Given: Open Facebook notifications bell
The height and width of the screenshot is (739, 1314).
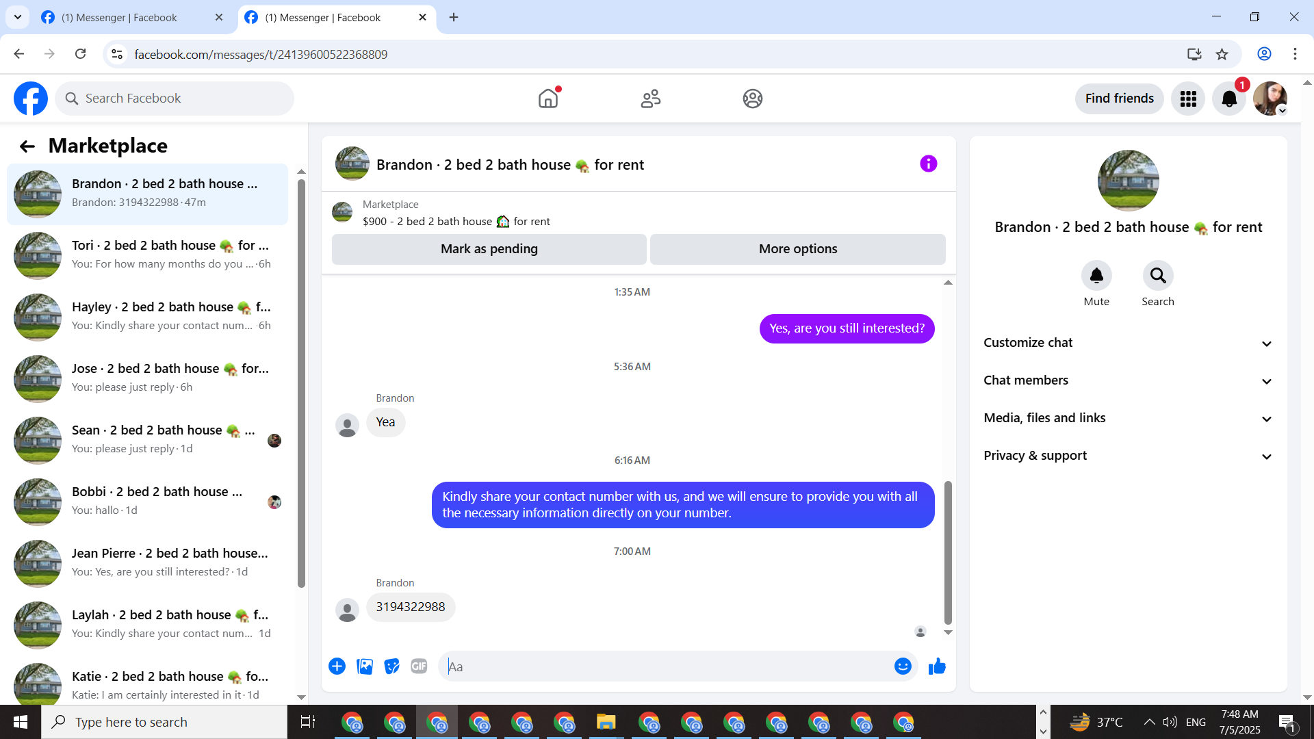Looking at the screenshot, I should click(x=1229, y=99).
